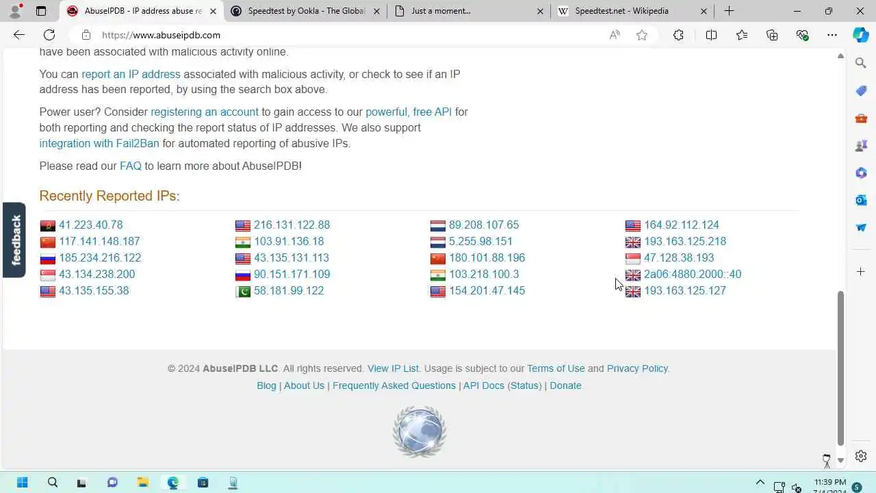Click the page vertical scrollbar thumb
876x493 pixels.
840,368
